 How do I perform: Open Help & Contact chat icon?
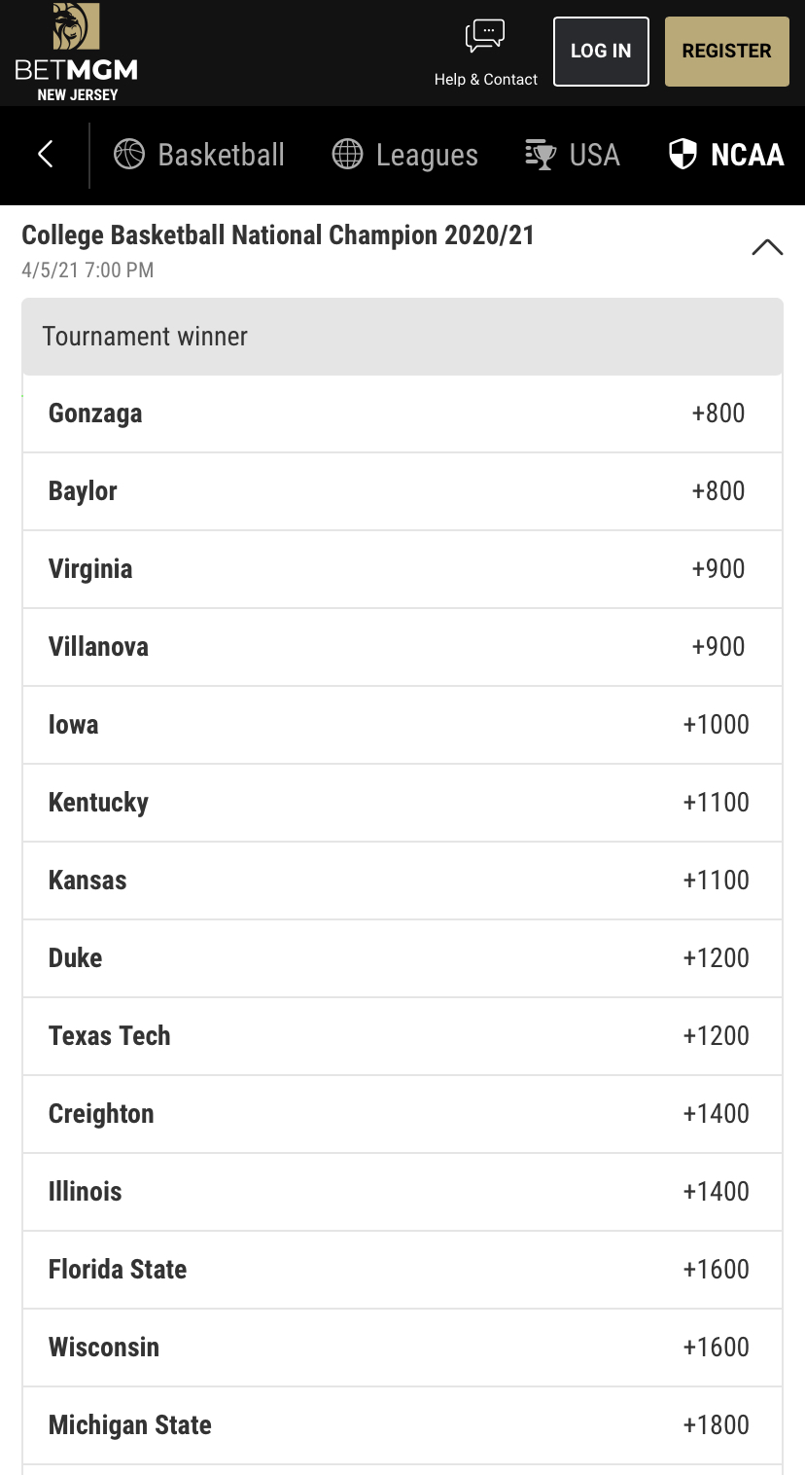pos(485,37)
